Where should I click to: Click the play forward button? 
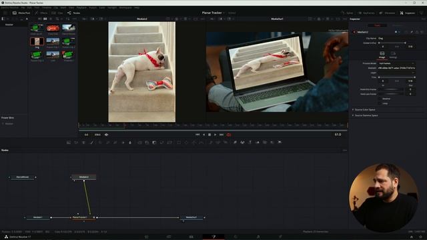(215, 135)
